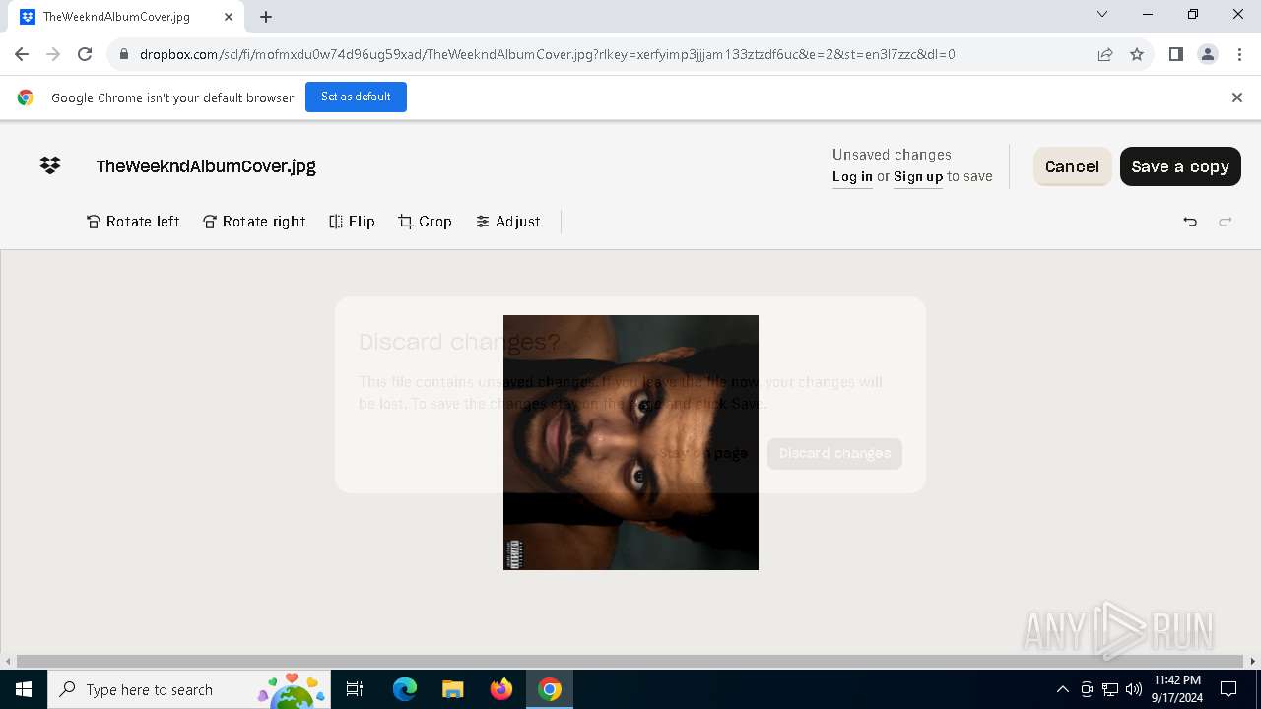This screenshot has height=709, width=1261.
Task: Redo the last edit
Action: click(x=1226, y=222)
